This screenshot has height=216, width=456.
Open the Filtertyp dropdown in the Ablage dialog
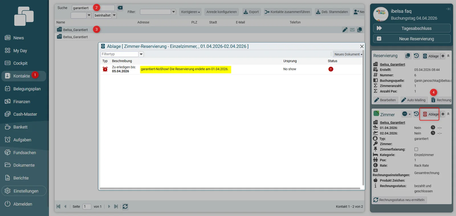coord(141,54)
